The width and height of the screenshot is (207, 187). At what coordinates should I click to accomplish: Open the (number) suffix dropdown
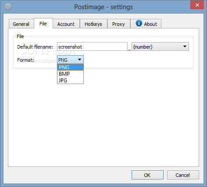pos(160,47)
